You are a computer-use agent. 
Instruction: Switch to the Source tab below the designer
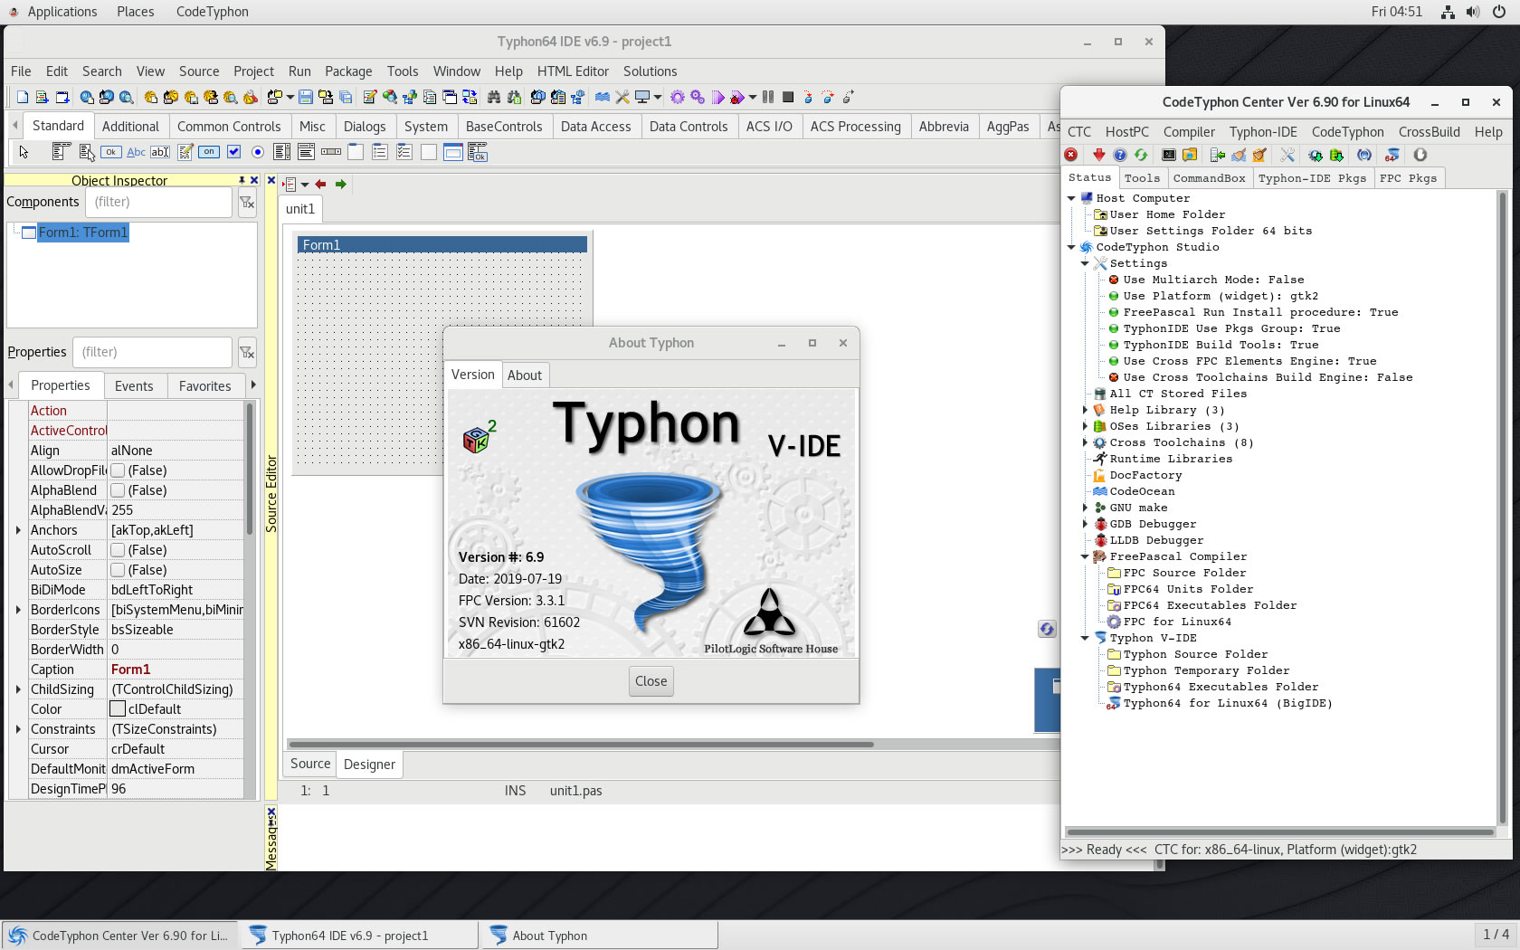click(310, 764)
